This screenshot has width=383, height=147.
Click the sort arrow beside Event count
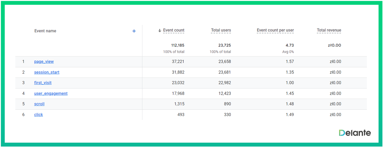coord(160,30)
